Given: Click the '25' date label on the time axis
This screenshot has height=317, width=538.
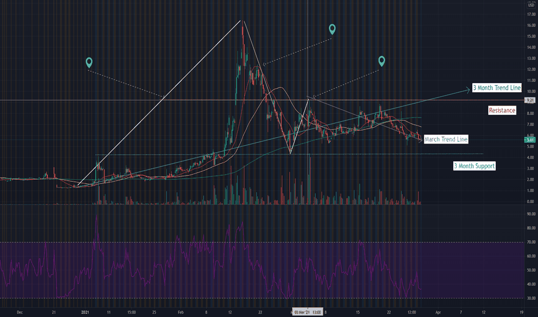Looking at the screenshot, I should 154,312.
